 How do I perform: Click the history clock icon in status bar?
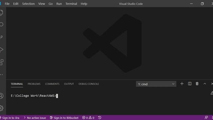tap(100, 118)
